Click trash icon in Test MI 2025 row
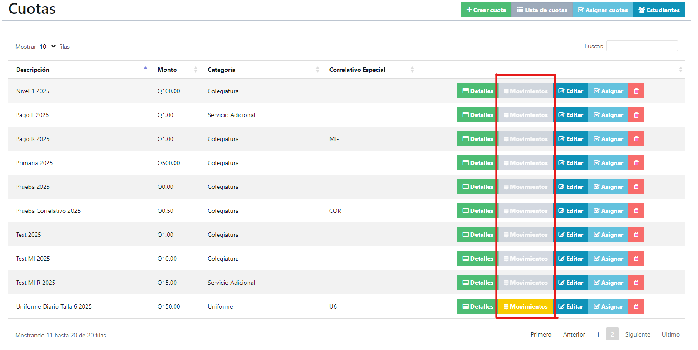This screenshot has width=698, height=350. tap(636, 259)
